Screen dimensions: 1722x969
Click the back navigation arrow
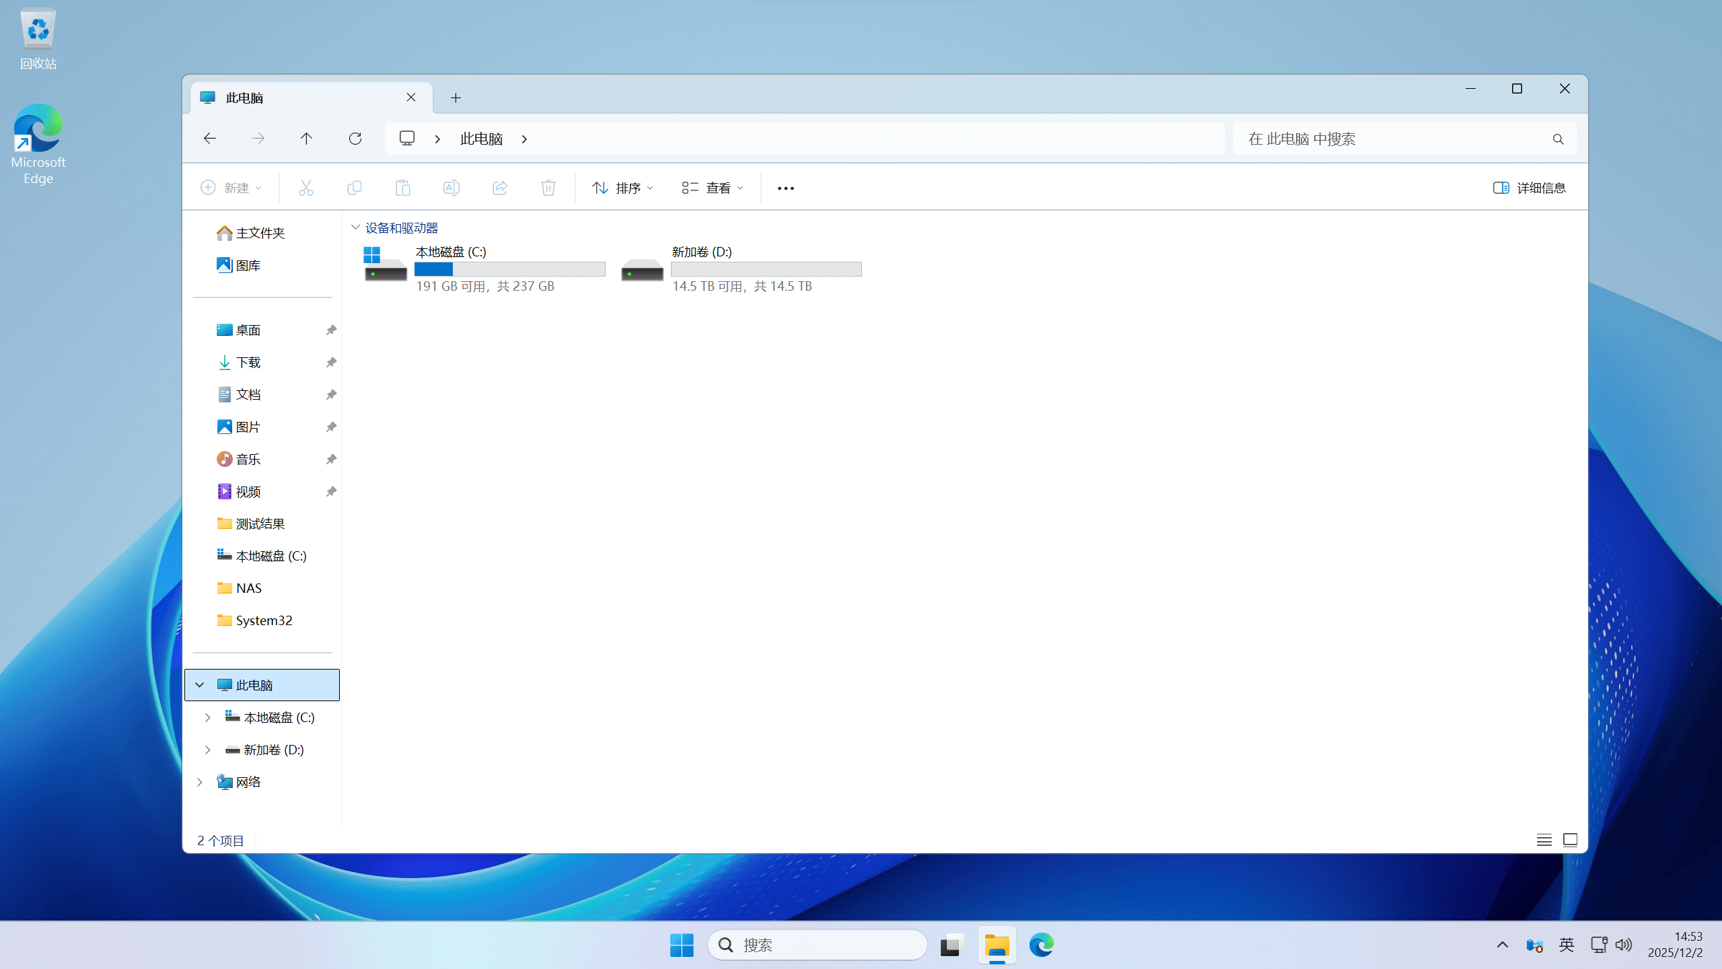209,139
